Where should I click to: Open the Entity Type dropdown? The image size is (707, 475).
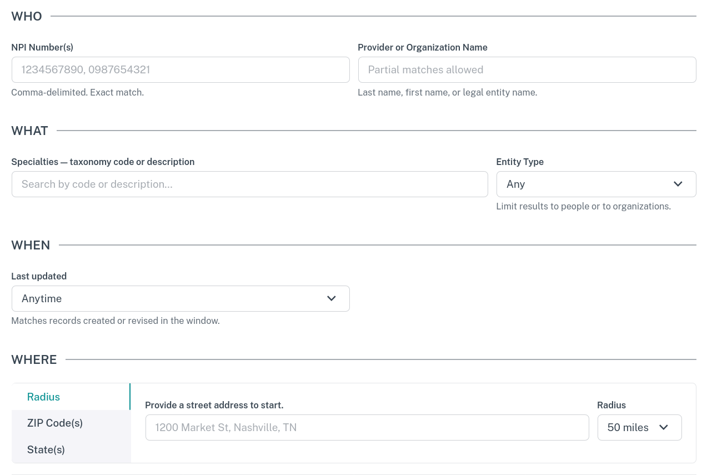[596, 184]
